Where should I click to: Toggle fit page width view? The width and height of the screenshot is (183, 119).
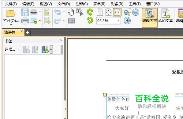(117, 12)
